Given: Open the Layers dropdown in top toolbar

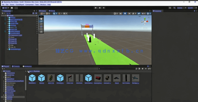Looking at the screenshot, I should (x=182, y=8).
